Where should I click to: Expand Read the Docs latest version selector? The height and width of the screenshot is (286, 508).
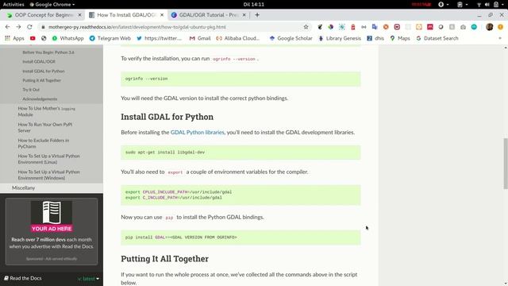click(x=88, y=279)
